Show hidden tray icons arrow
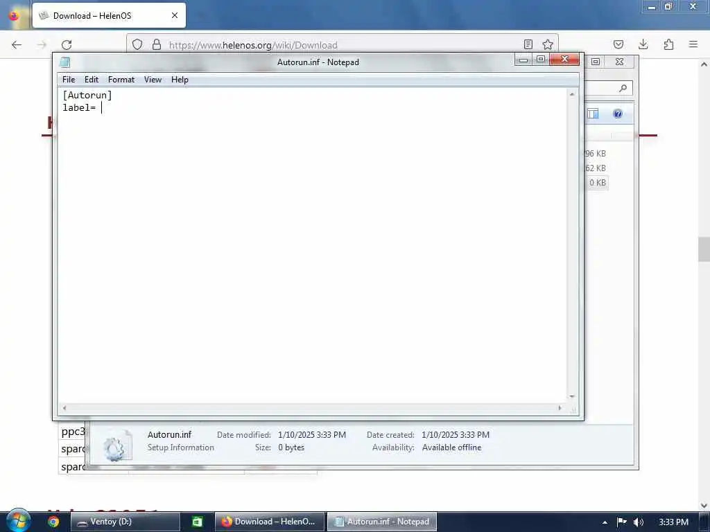 point(605,522)
